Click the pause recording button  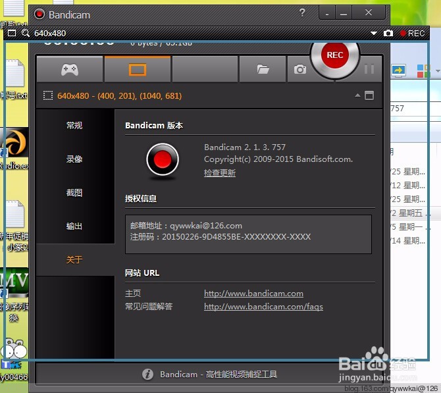tap(369, 69)
